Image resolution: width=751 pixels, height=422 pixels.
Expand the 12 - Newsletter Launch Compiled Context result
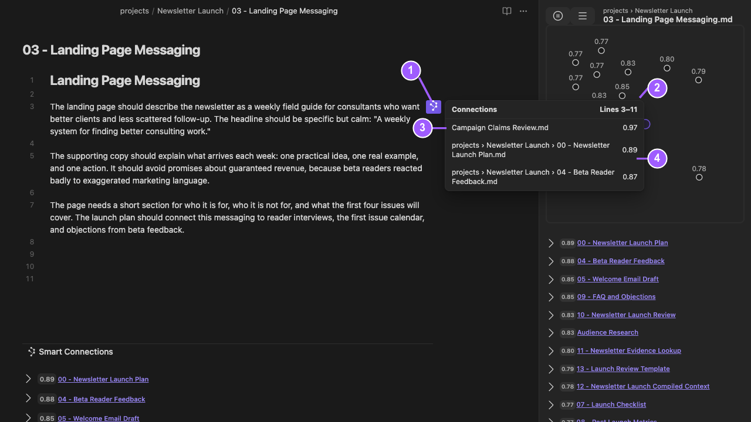point(551,386)
